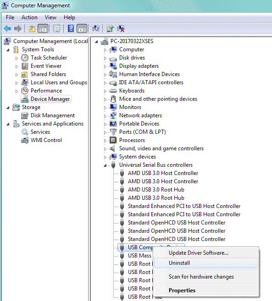Open the View menu
Viewport: 272px width, 301px height.
tap(50, 17)
